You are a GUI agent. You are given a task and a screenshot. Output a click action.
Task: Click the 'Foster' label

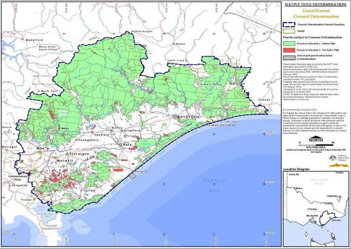point(27,200)
